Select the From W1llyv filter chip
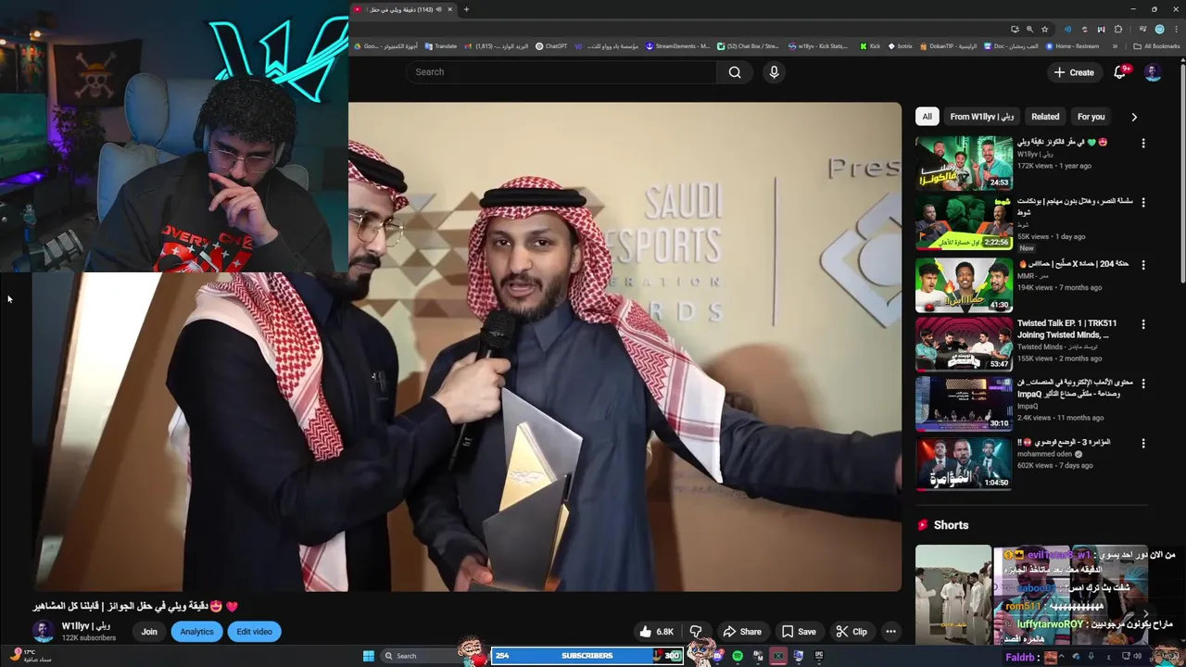Viewport: 1186px width, 667px height. 981,117
